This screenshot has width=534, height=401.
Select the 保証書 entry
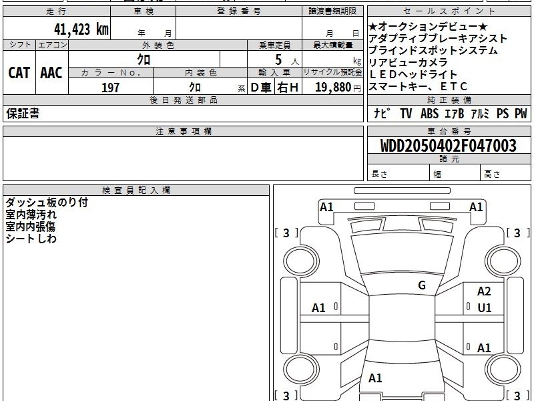[23, 113]
